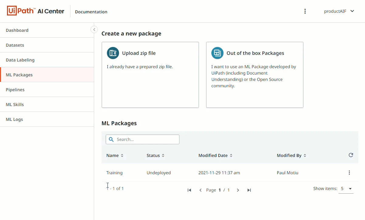Open Dashboard in the sidebar
Screen dimensions: 365x220
click(x=47, y=30)
